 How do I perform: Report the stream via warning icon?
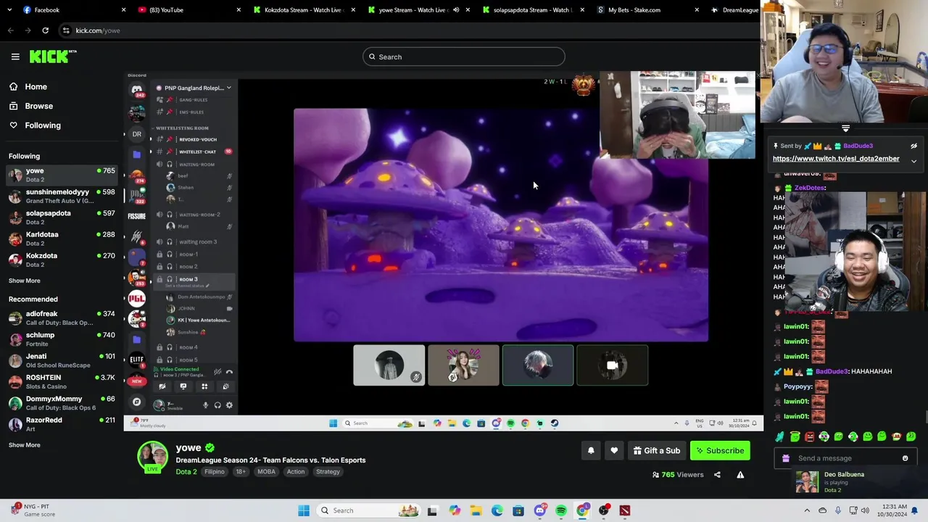coord(740,475)
